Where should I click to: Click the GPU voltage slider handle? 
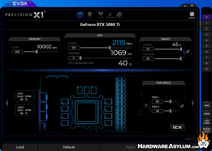point(81,58)
